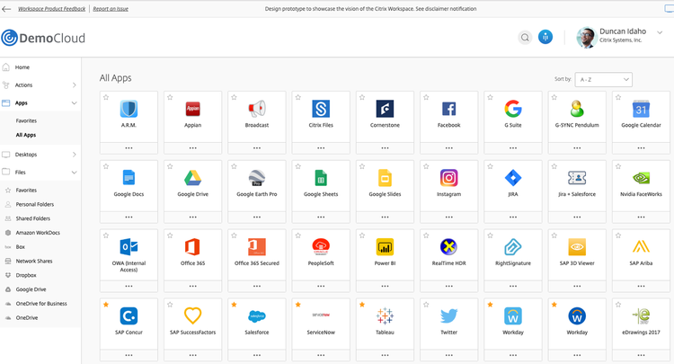Click the back arrow at top left
Viewport: 674px width, 364px height.
[x=6, y=9]
